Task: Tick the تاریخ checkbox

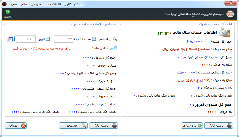Action: (48, 39)
